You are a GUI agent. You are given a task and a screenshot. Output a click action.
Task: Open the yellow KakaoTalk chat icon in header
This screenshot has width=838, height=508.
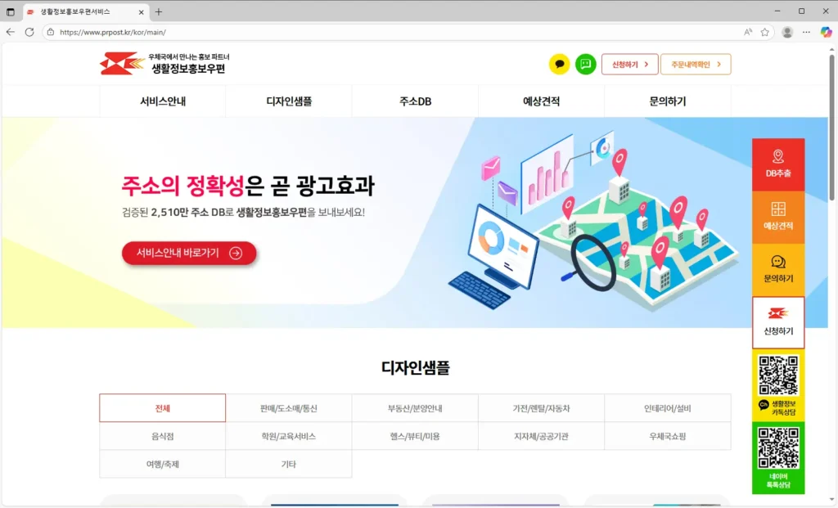[x=560, y=64]
